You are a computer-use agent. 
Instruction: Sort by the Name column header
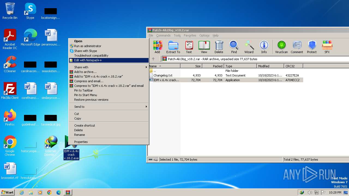click(x=164, y=66)
